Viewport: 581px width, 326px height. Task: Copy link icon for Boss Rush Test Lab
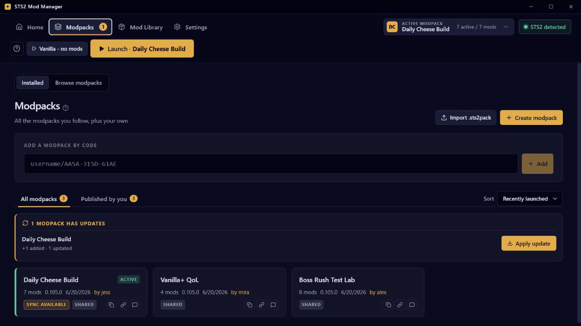coord(400,305)
